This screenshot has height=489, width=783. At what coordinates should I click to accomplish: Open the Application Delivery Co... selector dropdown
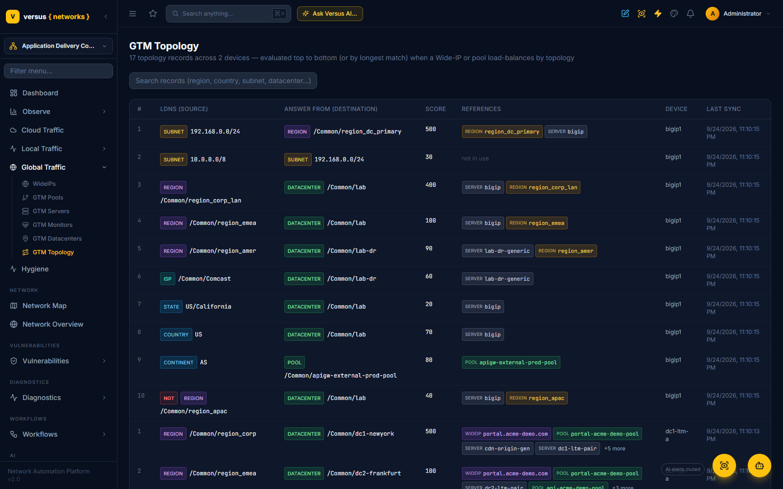[58, 46]
